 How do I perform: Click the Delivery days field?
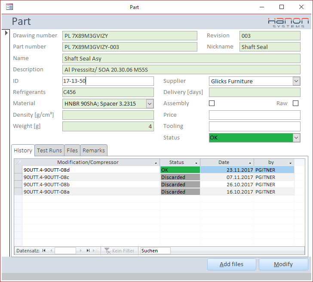point(255,92)
